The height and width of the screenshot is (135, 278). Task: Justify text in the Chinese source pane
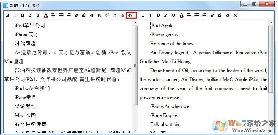tap(61, 15)
